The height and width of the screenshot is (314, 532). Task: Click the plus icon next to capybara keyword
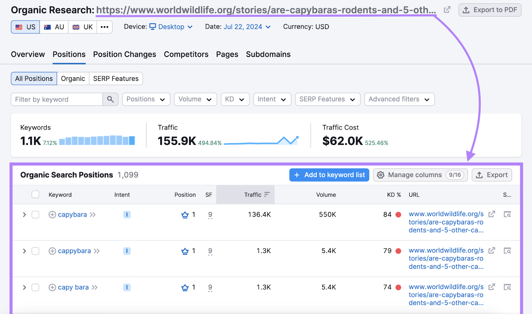[52, 215]
